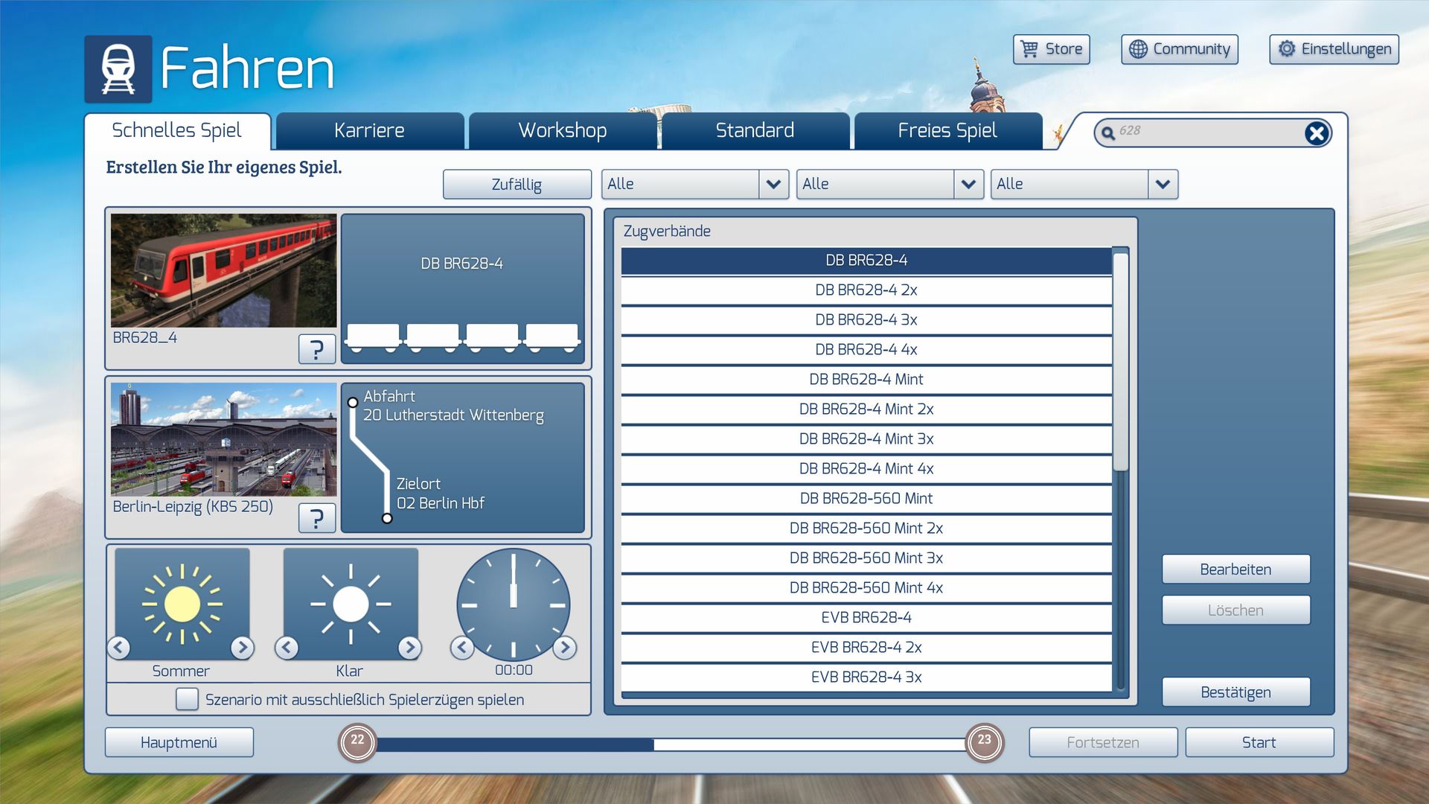Open the Store with shopping cart
1429x804 pixels.
1051,49
